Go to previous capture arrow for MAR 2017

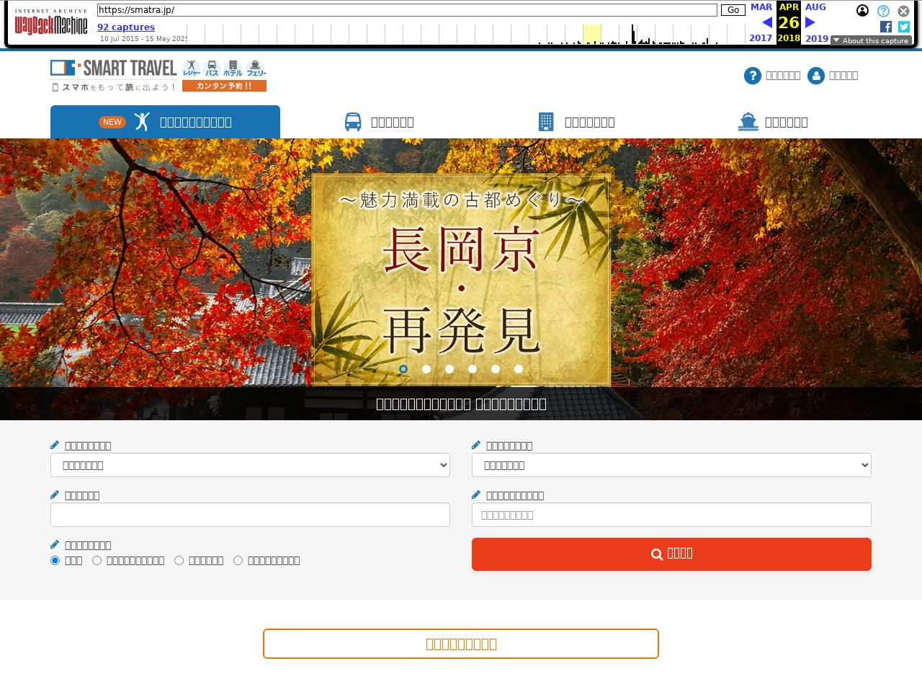[x=767, y=22]
